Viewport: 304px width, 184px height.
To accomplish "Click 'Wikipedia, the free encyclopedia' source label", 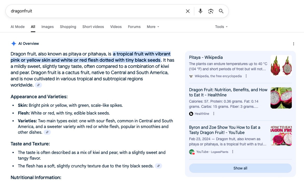I will (218, 76).
